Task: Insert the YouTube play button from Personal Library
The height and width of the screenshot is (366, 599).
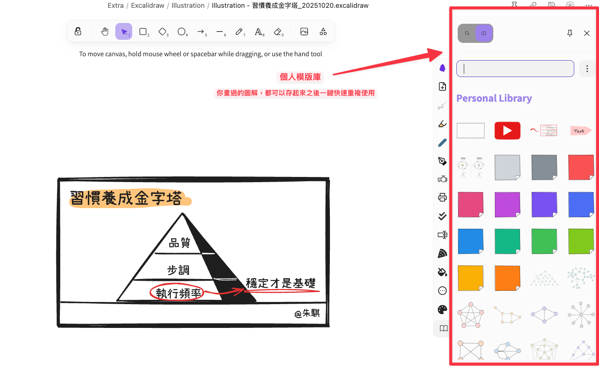Action: [x=507, y=130]
